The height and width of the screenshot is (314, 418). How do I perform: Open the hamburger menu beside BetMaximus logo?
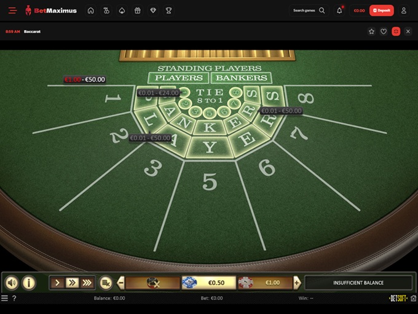tap(12, 10)
